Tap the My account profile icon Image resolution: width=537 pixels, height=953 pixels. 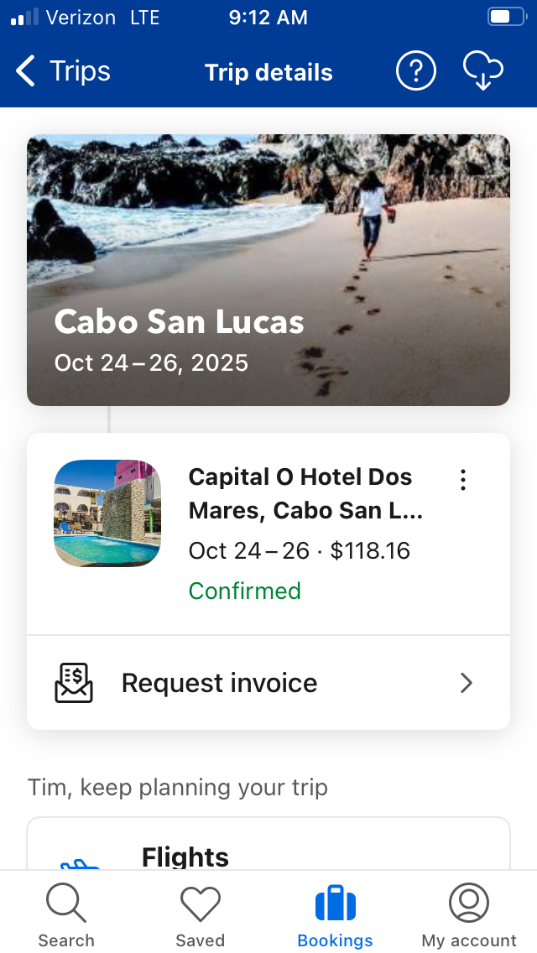coord(469,903)
